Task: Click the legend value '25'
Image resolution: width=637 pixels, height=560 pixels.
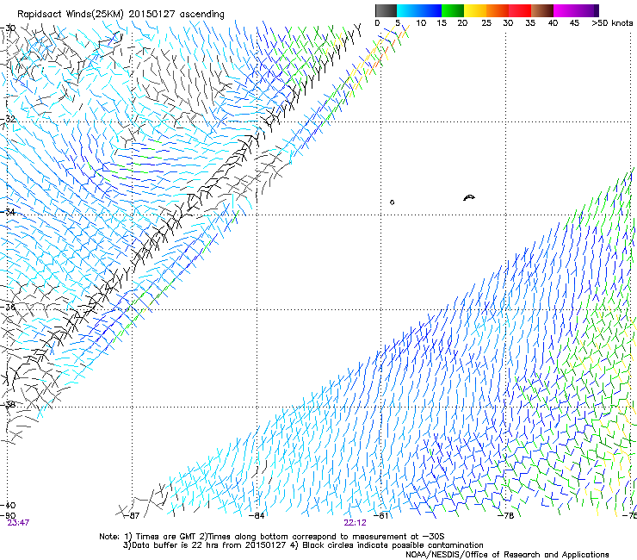Action: tap(486, 23)
